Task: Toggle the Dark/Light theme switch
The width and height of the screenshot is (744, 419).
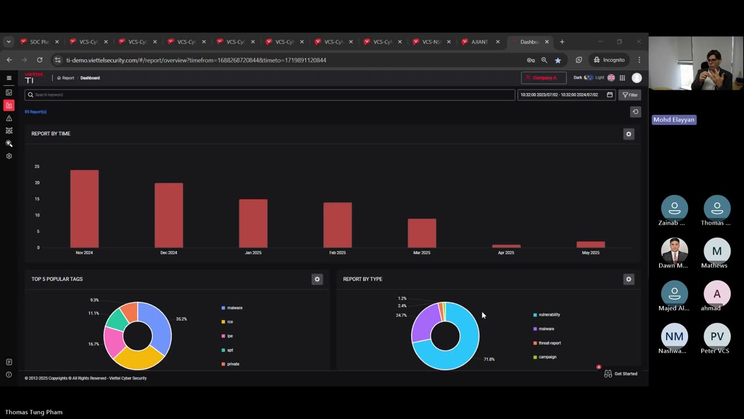Action: click(588, 77)
